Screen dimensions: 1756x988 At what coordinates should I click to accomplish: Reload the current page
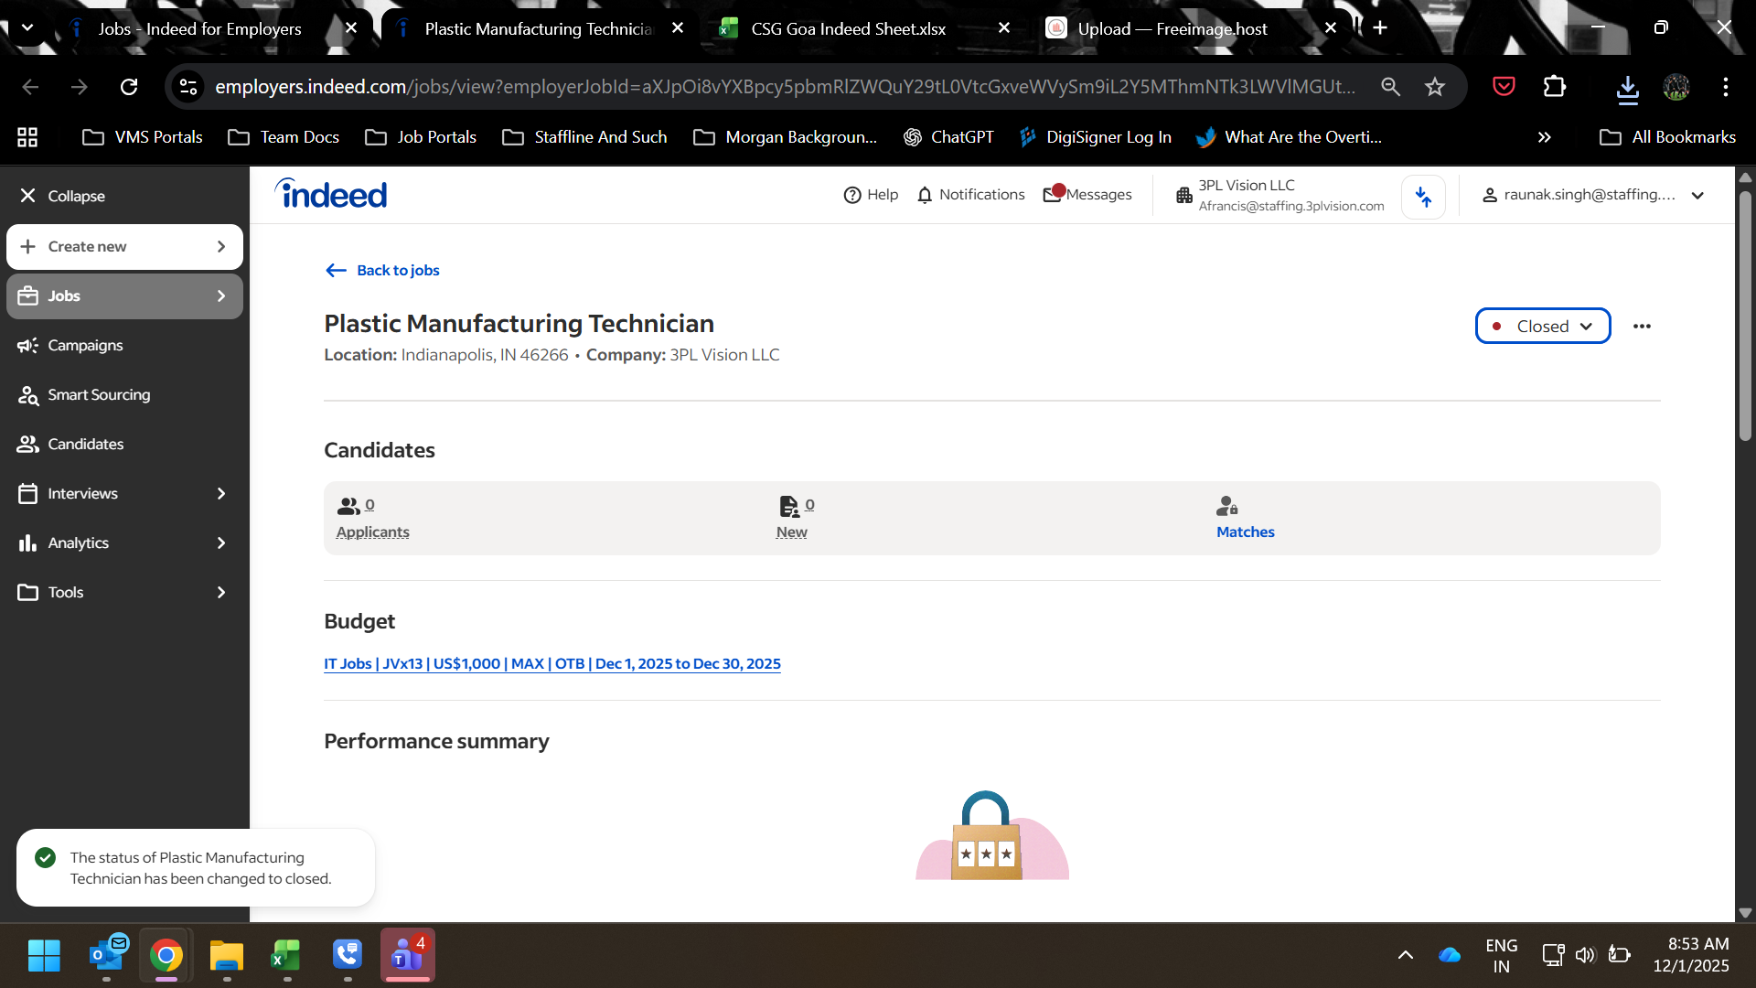pos(129,87)
